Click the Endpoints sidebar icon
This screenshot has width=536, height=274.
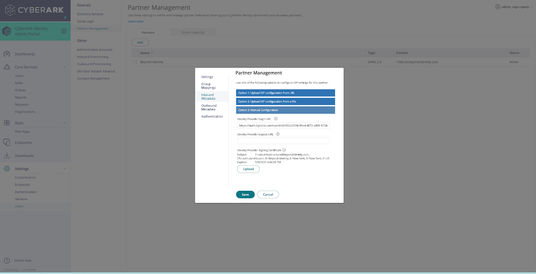7,143
